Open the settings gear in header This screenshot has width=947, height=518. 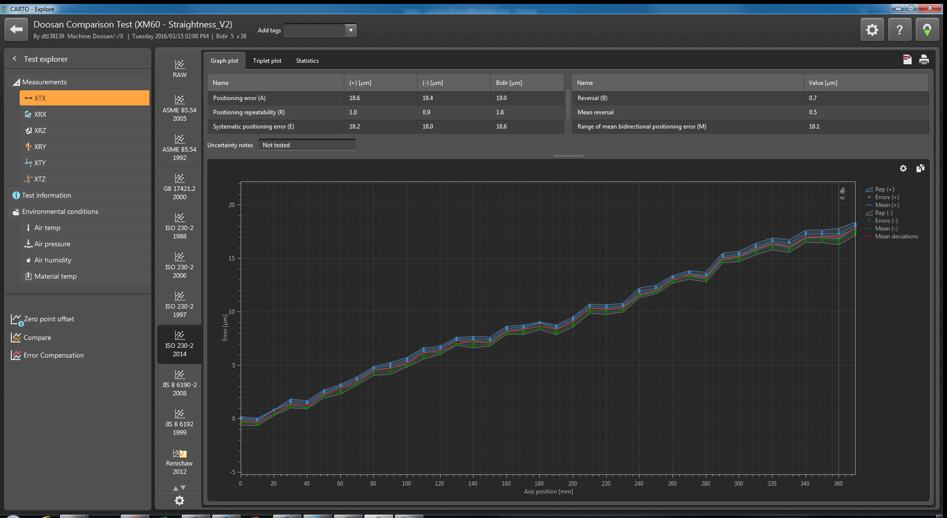click(872, 30)
